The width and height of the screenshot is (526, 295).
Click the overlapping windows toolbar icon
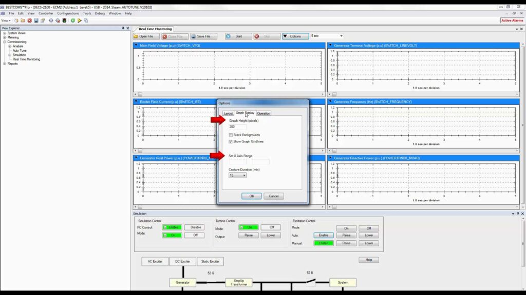point(86,20)
